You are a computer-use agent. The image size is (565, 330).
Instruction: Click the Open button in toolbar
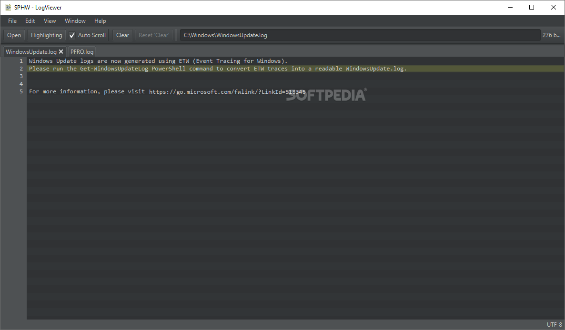click(14, 35)
